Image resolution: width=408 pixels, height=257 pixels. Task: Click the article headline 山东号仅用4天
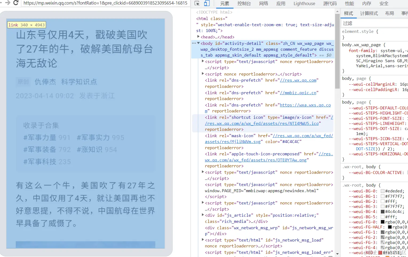(x=85, y=49)
